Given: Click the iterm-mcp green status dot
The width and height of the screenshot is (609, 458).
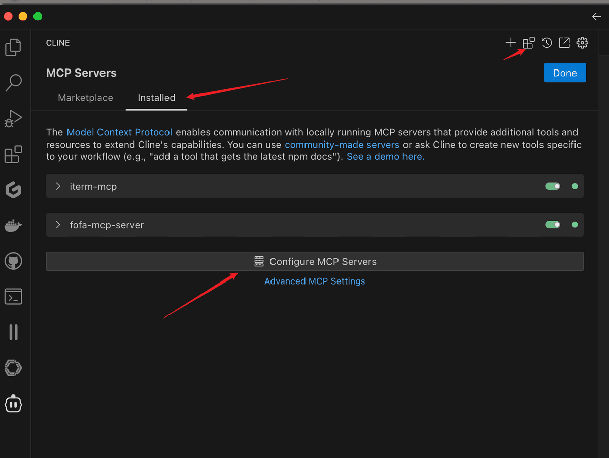Looking at the screenshot, I should point(575,186).
